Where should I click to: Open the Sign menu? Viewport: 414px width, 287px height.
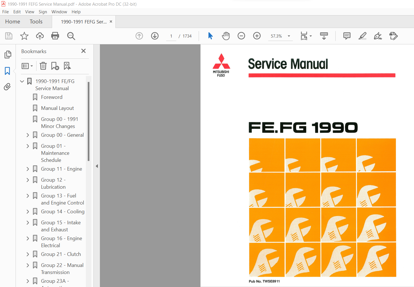pos(43,12)
